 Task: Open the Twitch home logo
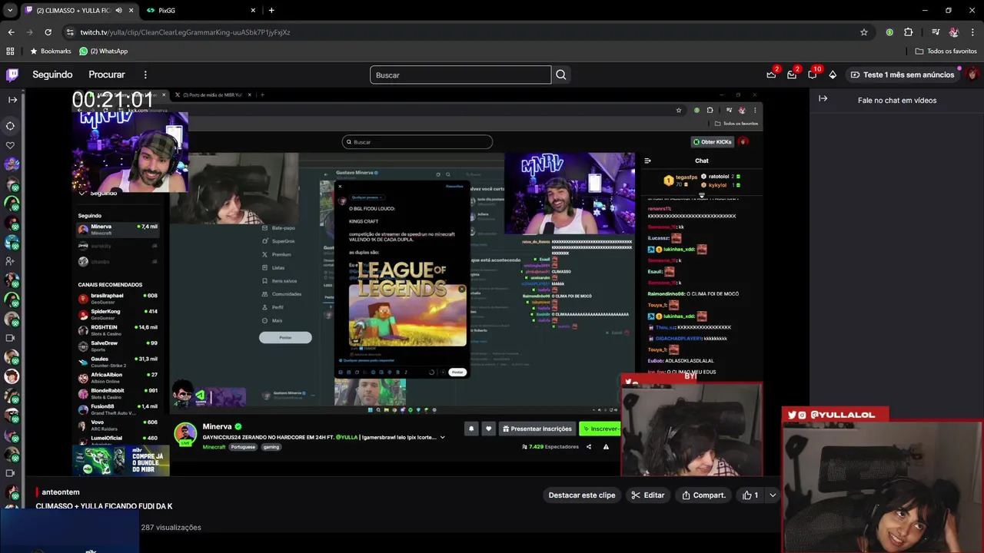pyautogui.click(x=12, y=75)
